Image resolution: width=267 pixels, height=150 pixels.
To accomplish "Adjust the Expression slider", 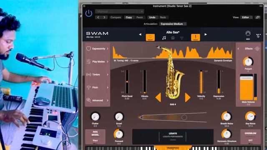I will [219, 82].
